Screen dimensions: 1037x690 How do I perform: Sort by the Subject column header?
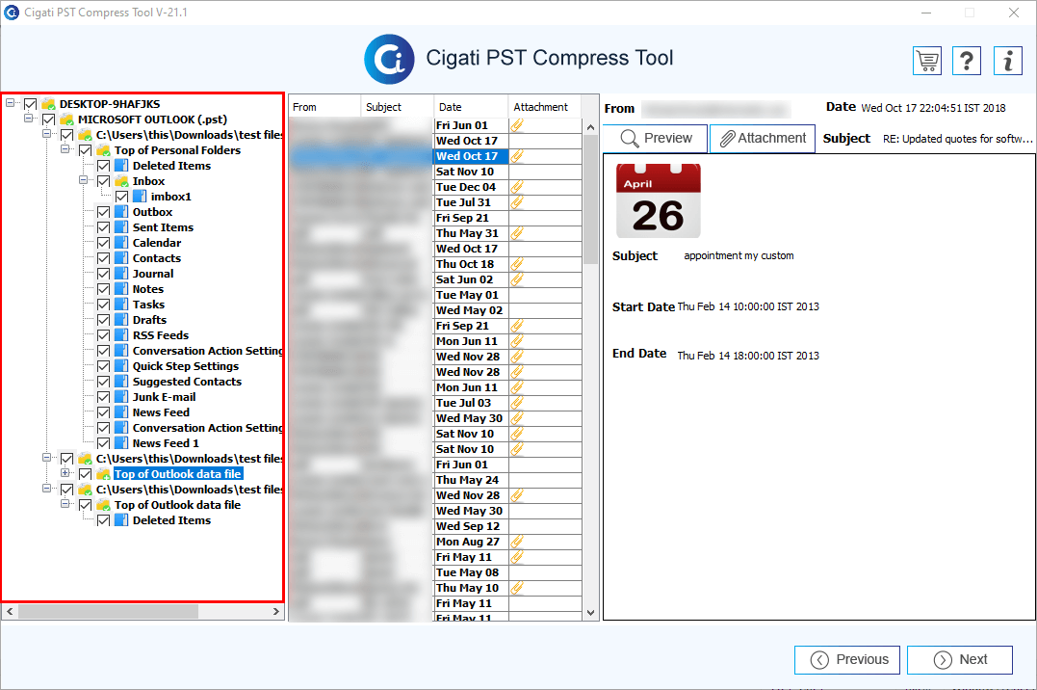pyautogui.click(x=398, y=107)
